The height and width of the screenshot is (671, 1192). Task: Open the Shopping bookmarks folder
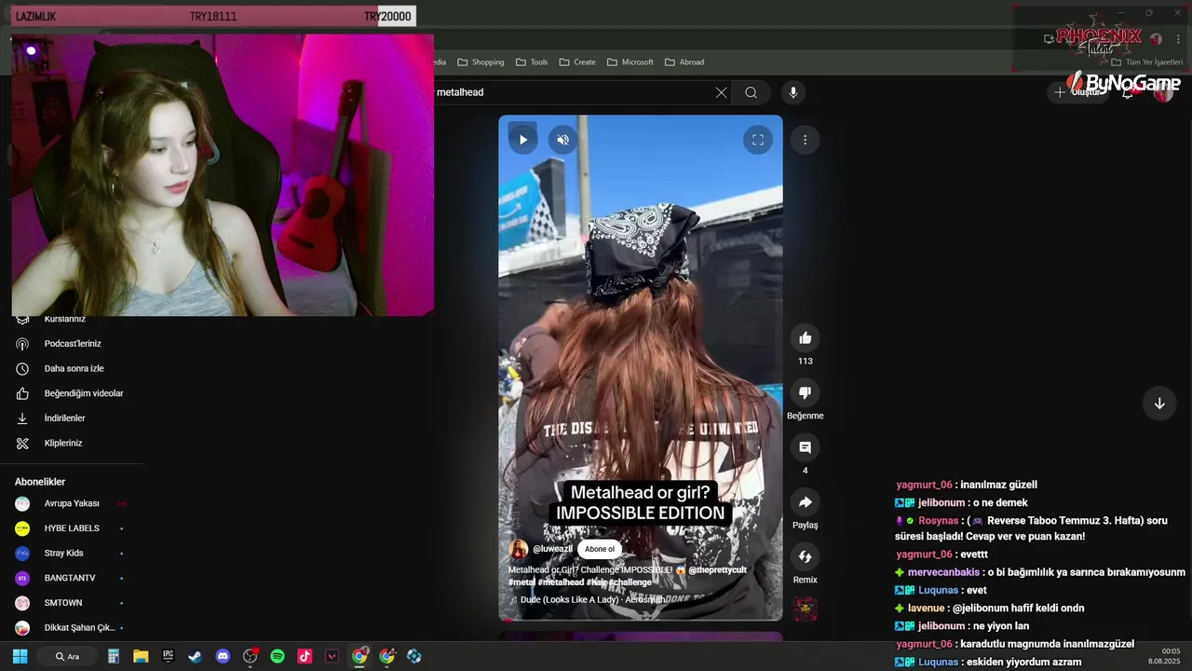(x=481, y=62)
